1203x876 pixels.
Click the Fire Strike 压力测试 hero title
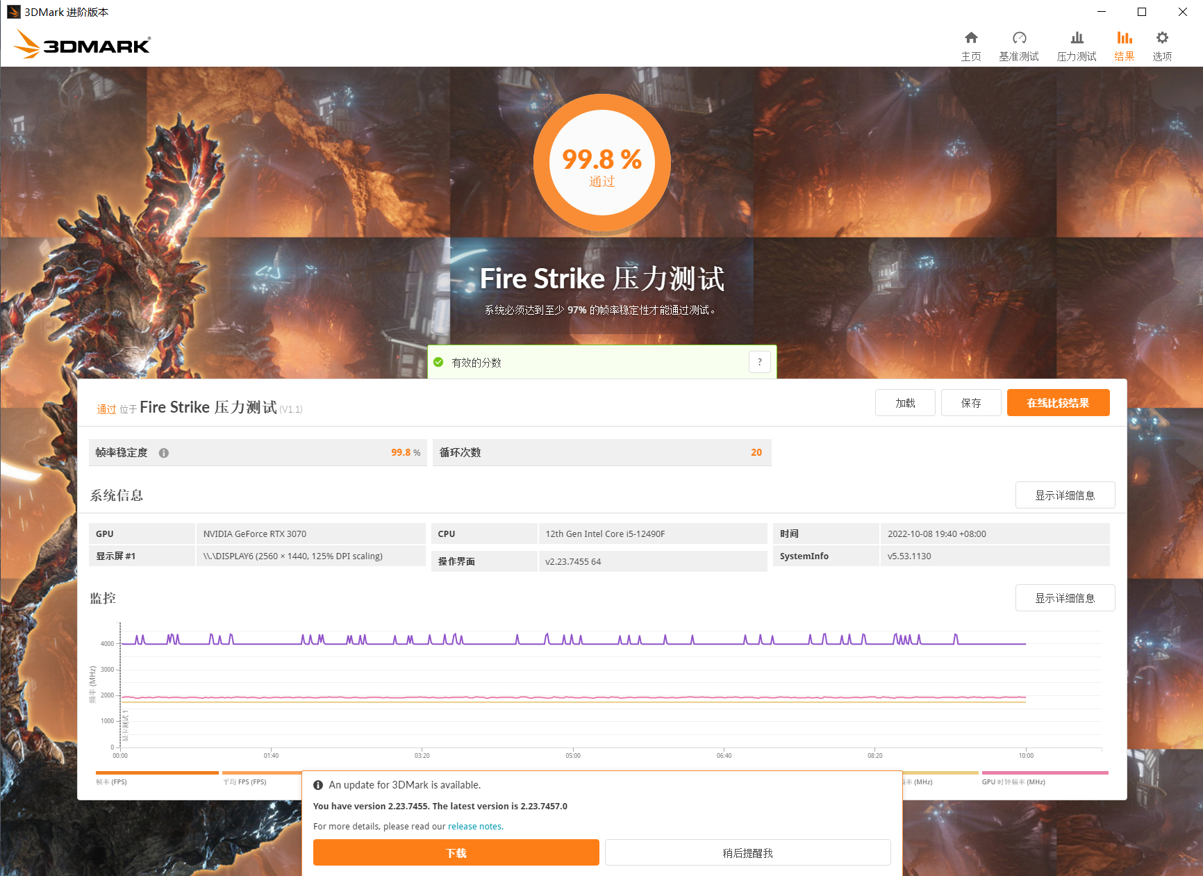pos(602,279)
